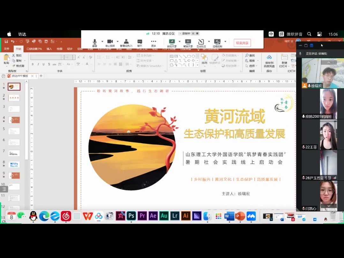Click the Find magnifier in editing group

[x=247, y=55]
